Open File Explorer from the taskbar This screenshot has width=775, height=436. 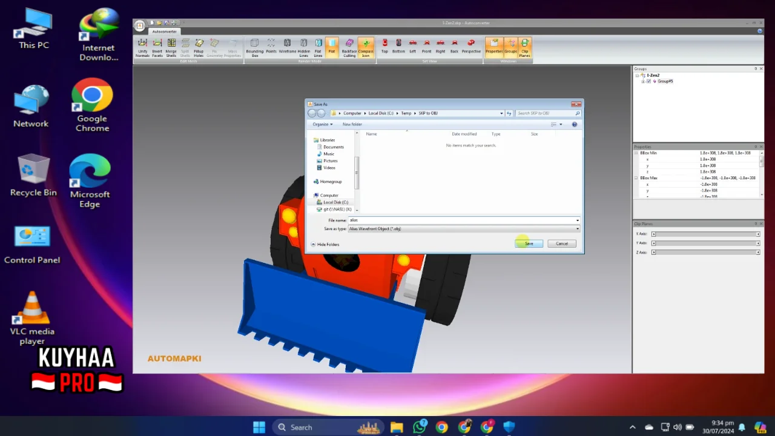[x=397, y=427]
